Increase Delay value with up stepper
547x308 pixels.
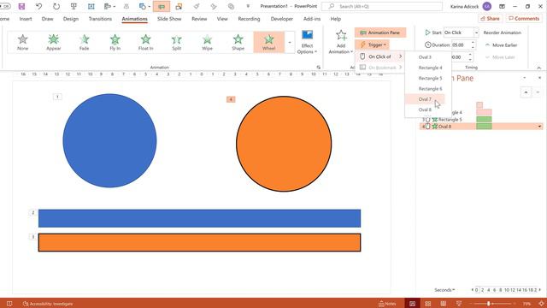point(470,55)
